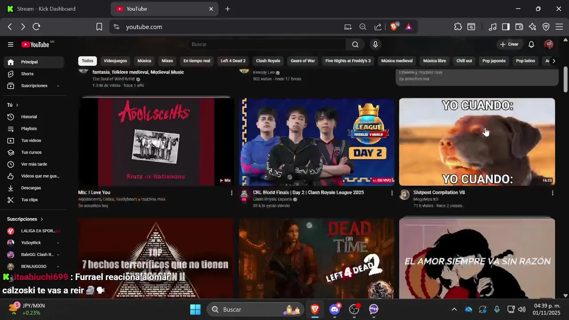Toggle the browser sidebar panel
569x320 pixels.
506,27
